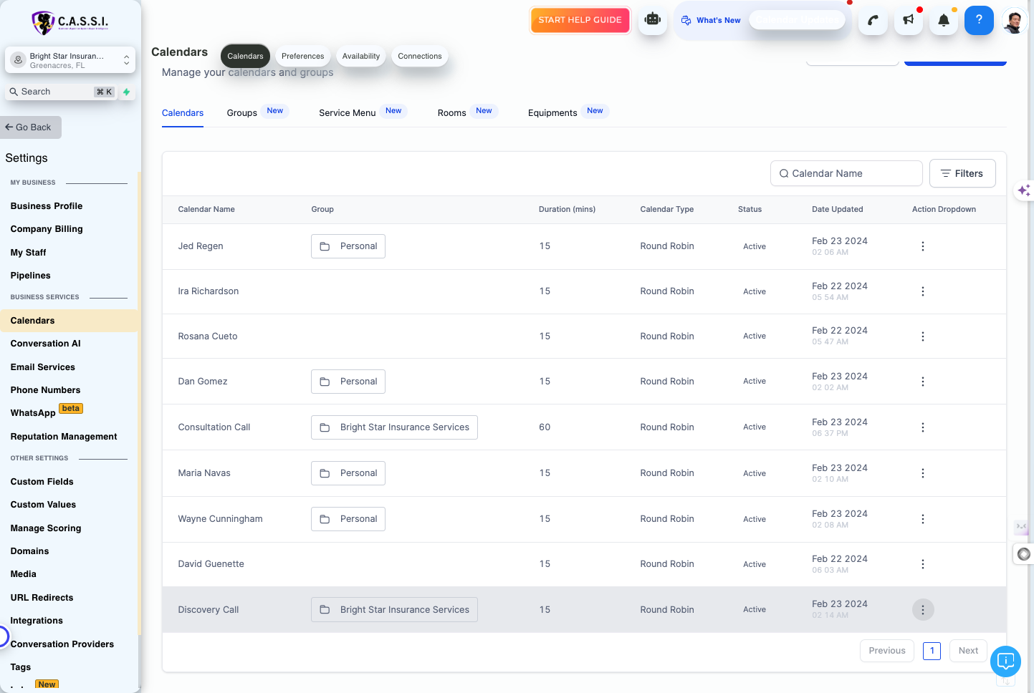Image resolution: width=1034 pixels, height=693 pixels.
Task: Switch to the Equipments tab
Action: (552, 113)
